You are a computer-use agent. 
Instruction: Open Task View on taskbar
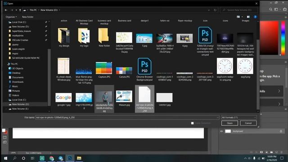click(x=32, y=158)
